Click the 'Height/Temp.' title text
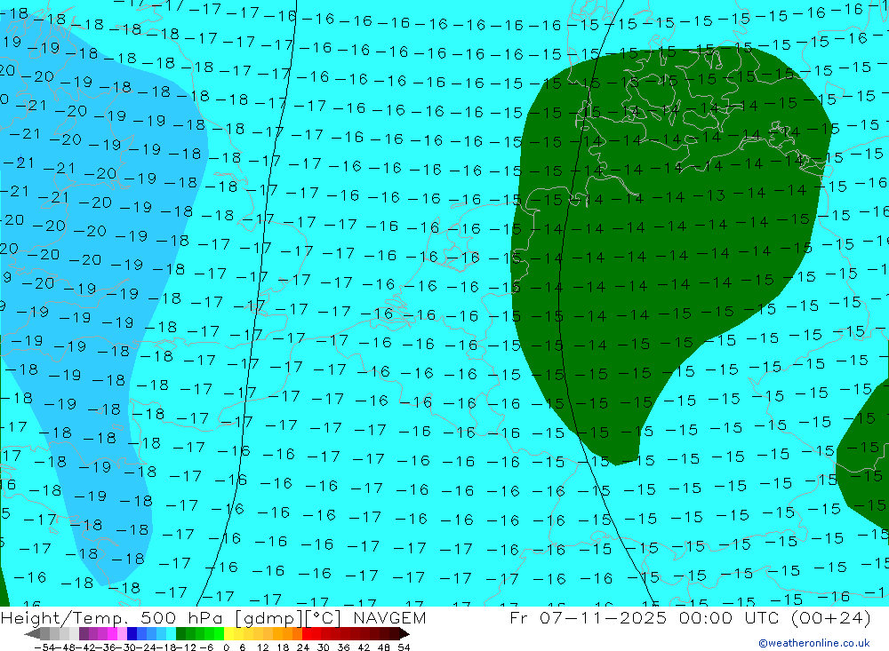Viewport: 889px width, 651px height. point(63,618)
